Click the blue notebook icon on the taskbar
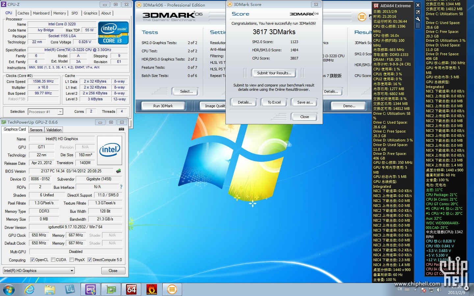The height and width of the screenshot is (296, 474). 70,290
